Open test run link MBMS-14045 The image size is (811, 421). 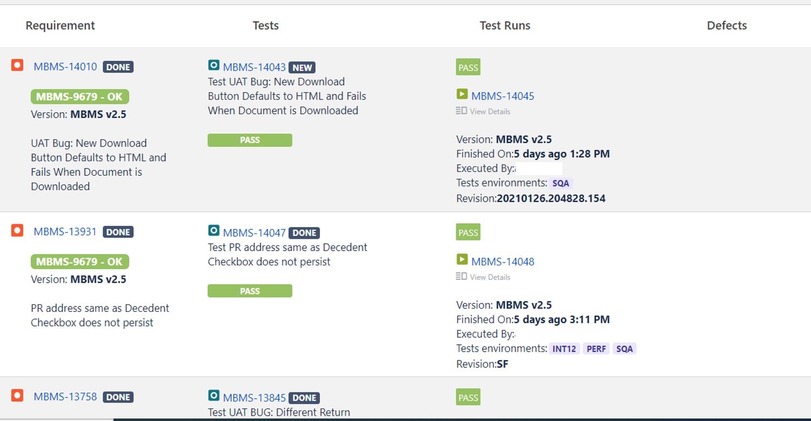point(503,96)
